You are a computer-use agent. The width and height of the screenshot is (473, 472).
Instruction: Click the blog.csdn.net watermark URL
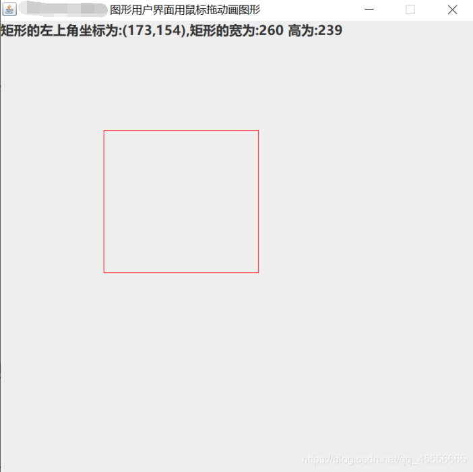pos(384,459)
